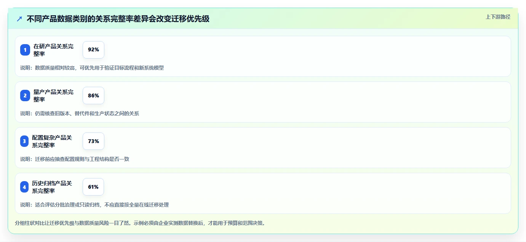The image size is (526, 242).
Task: Select the 历史归档产品关系完整率 label
Action: tap(52, 187)
